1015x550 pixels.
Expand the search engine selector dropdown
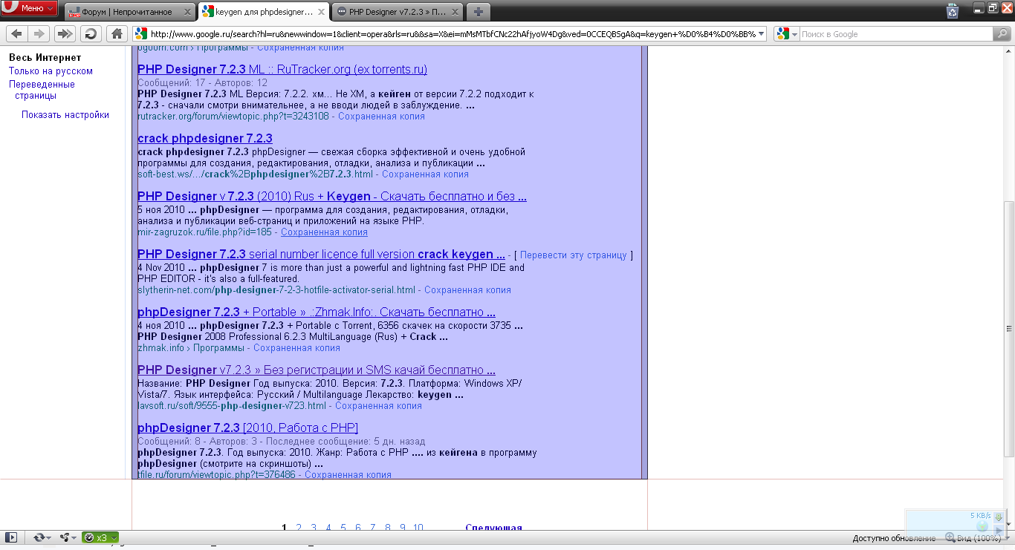click(x=794, y=34)
